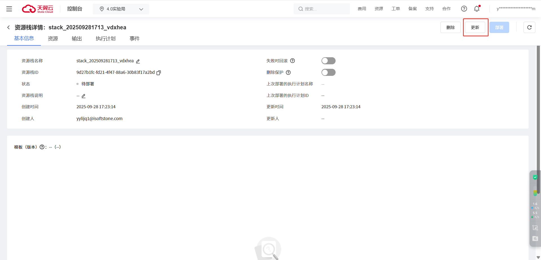Image resolution: width=541 pixels, height=260 pixels.
Task: Switch to the 事件 tab
Action: (135, 39)
